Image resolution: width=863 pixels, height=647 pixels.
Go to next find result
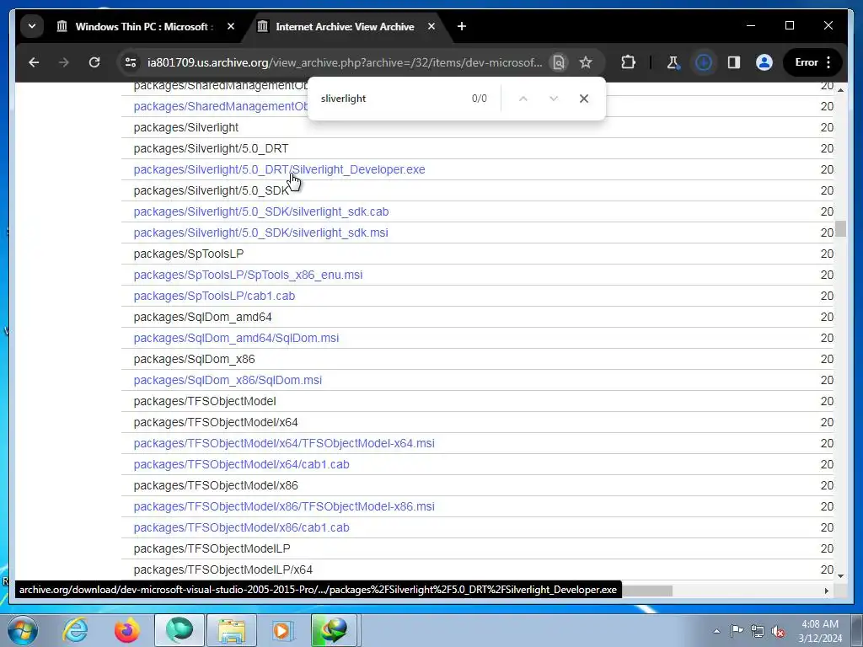coord(554,99)
